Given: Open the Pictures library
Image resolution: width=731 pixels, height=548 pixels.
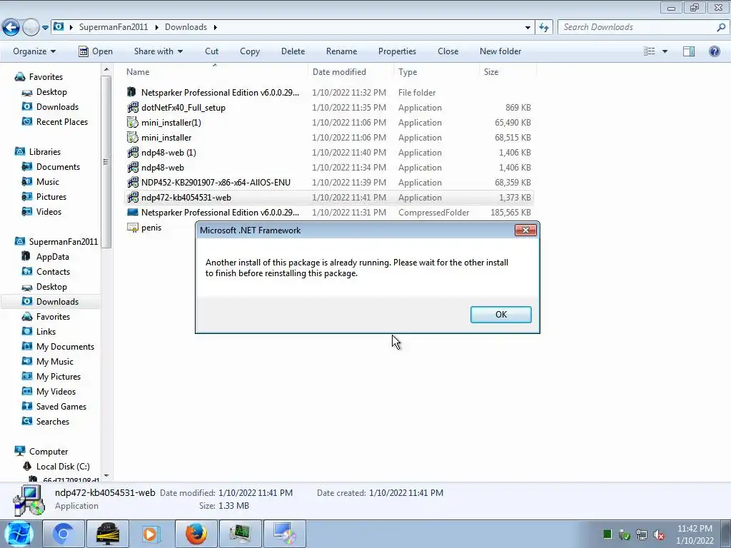Looking at the screenshot, I should pyautogui.click(x=51, y=197).
